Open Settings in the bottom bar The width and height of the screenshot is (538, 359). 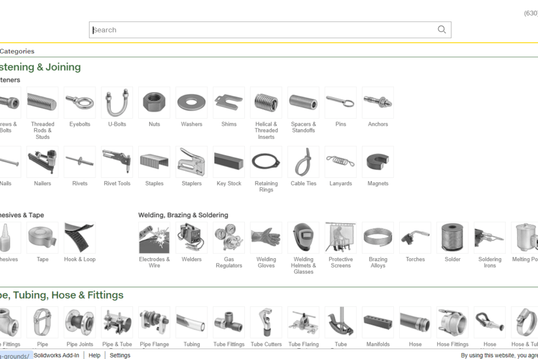pos(120,355)
